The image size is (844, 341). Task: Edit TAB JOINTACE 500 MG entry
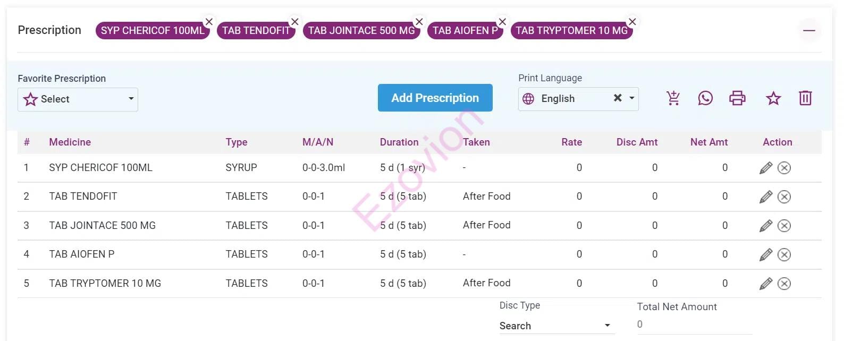click(x=765, y=226)
